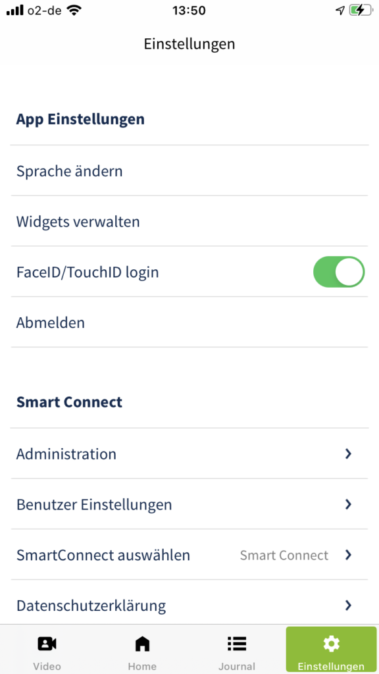This screenshot has width=379, height=674.
Task: Tap the SmartConnect auswählen chevron
Action: (349, 555)
